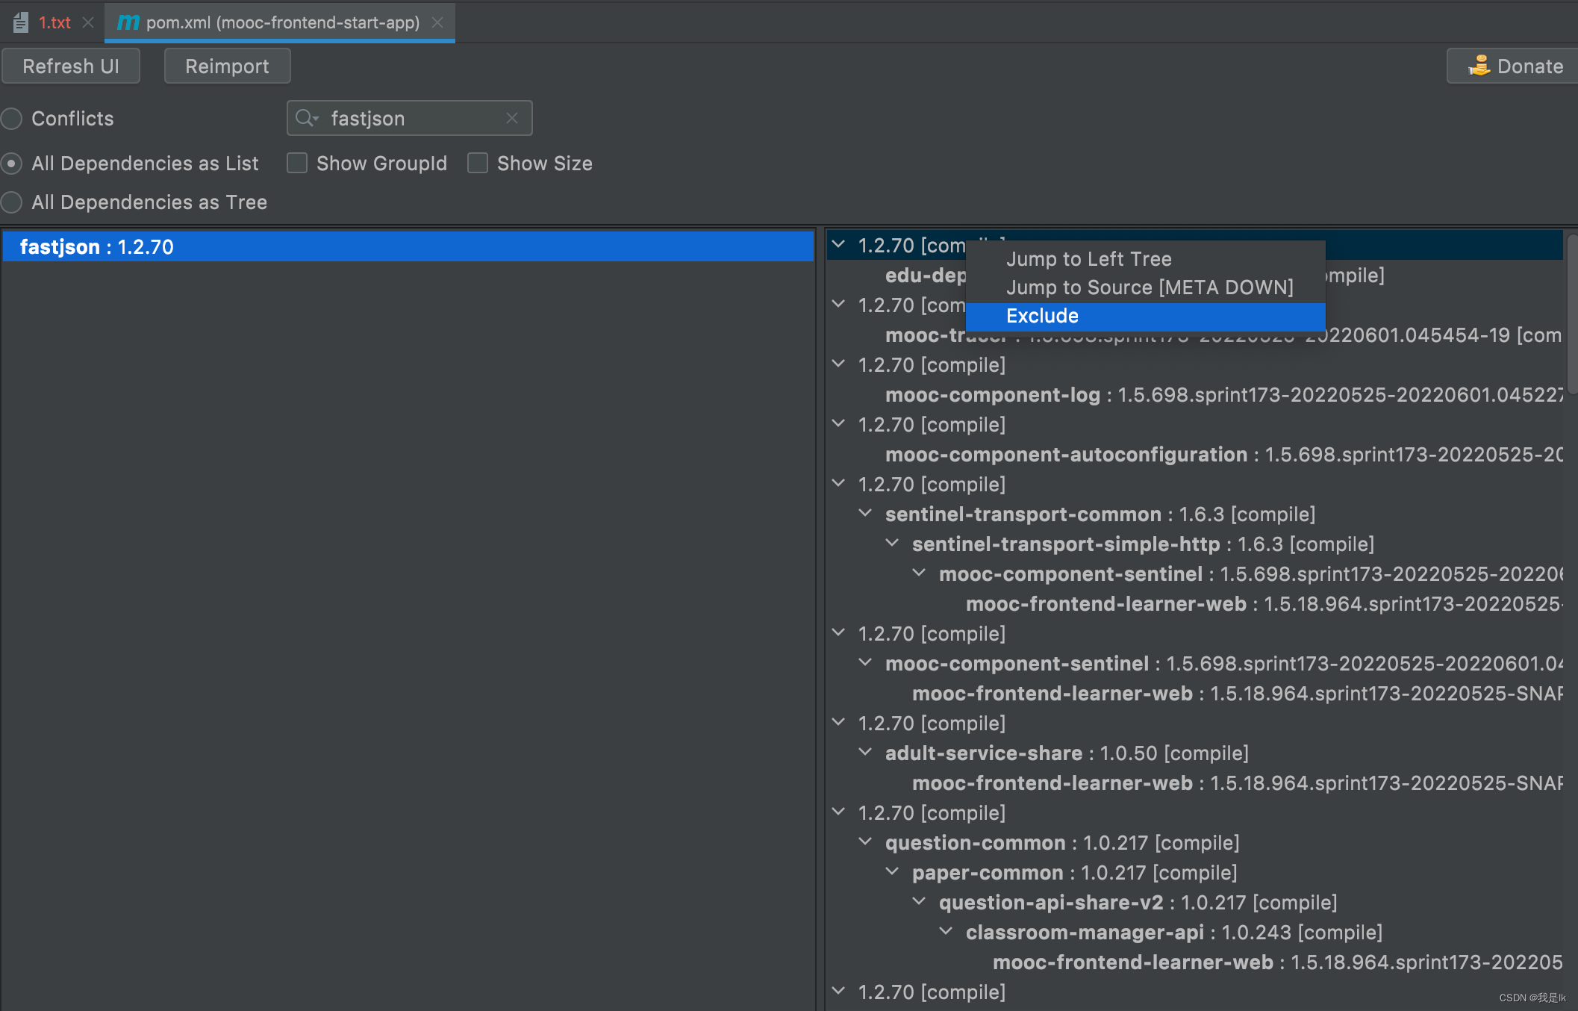Screen dimensions: 1578x1011
Task: Close the pom.xml editor tab
Action: click(x=438, y=22)
